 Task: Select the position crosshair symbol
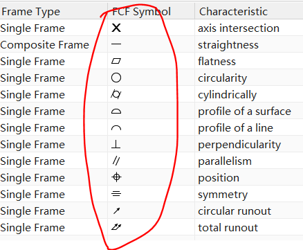coord(116,177)
